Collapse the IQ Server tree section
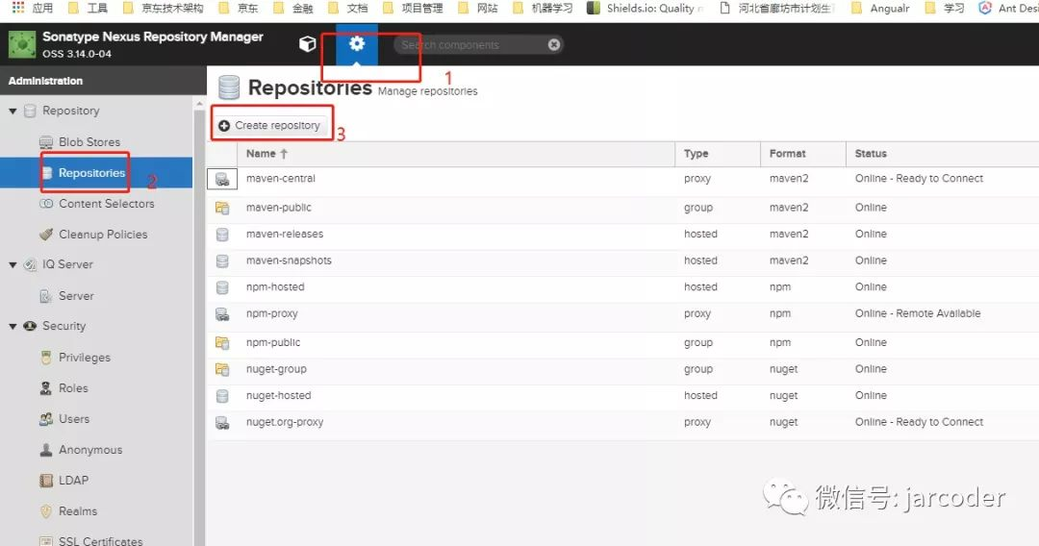 coord(13,264)
